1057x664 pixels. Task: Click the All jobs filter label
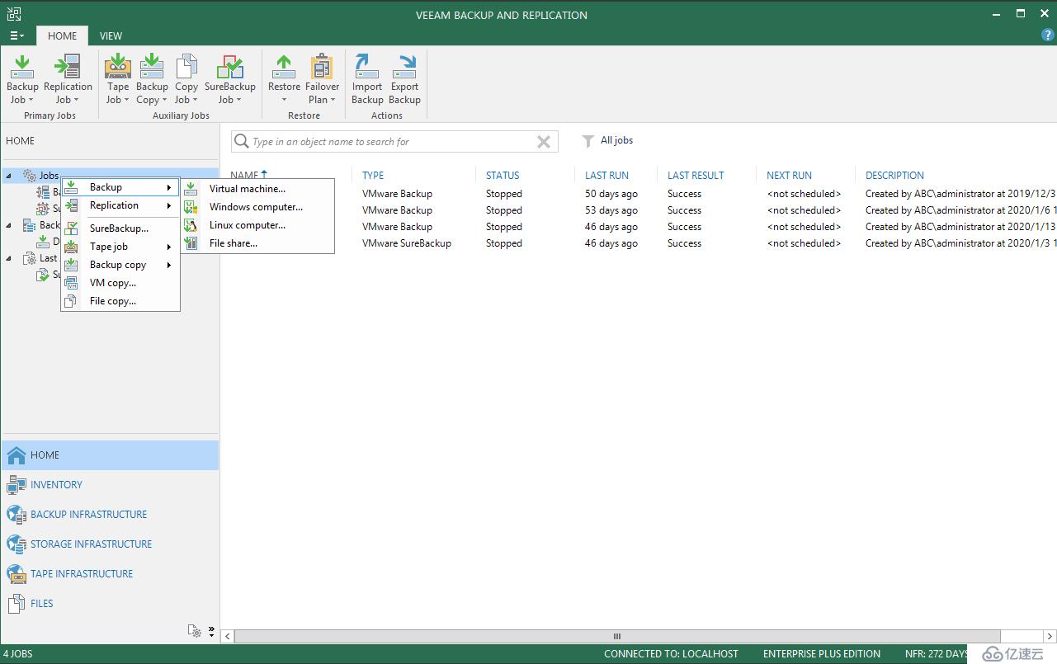(616, 140)
